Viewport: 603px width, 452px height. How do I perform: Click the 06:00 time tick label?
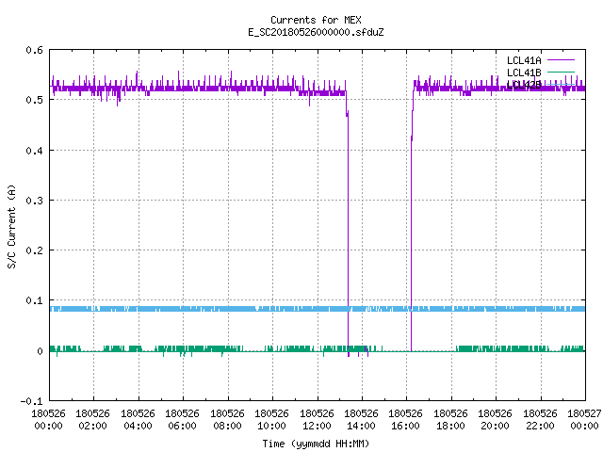tap(182, 426)
